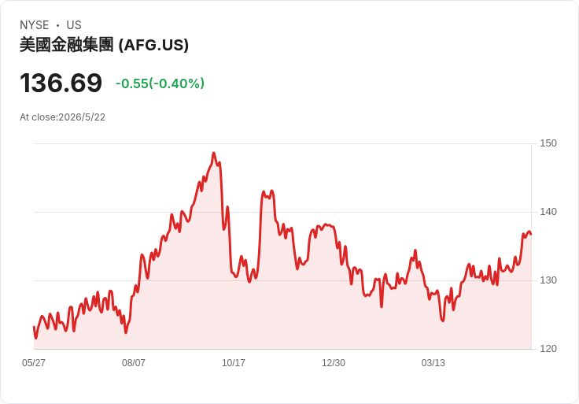Click the 03/13 date axis label

433,362
